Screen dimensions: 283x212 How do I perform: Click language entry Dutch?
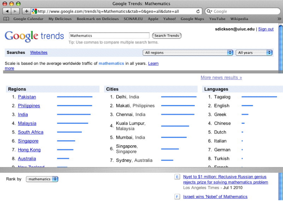[220, 132]
